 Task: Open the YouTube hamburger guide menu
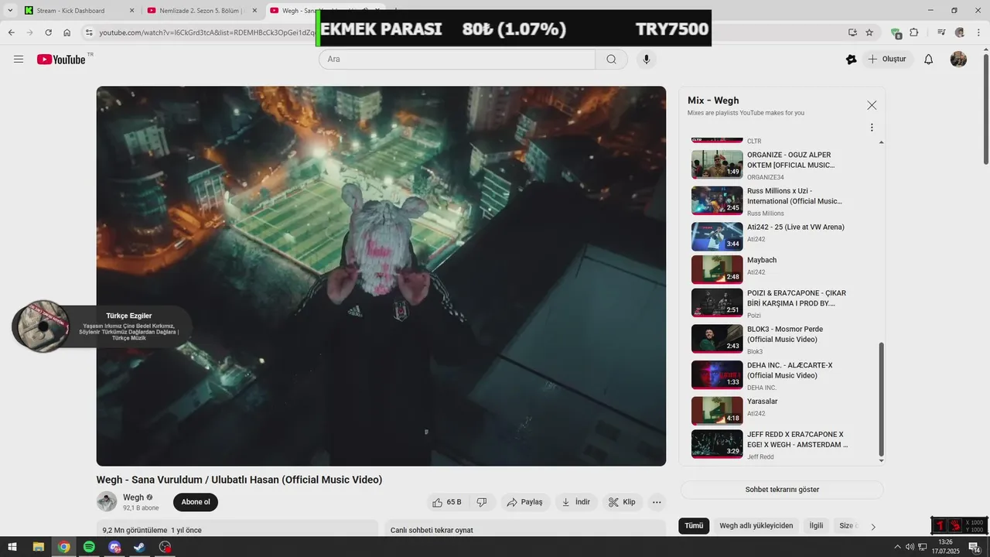point(19,60)
